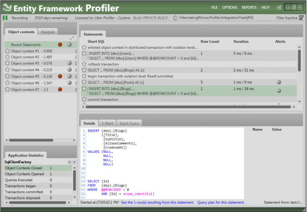Select the Object contexts tab
This screenshot has width=307, height=212.
pyautogui.click(x=21, y=32)
